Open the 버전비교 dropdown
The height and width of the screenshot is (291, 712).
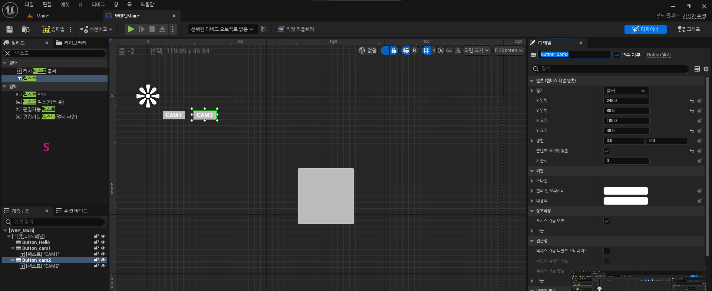tap(96, 29)
